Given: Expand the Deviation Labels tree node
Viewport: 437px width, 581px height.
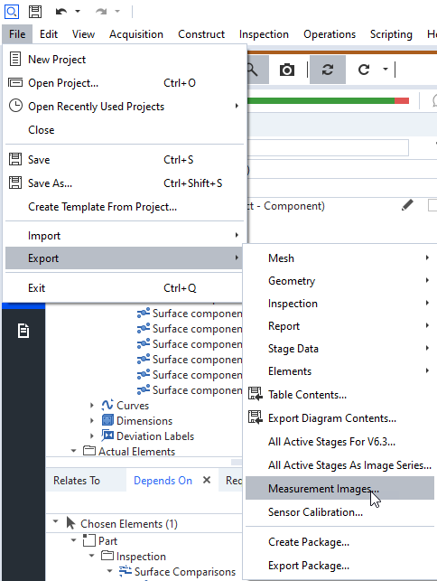Looking at the screenshot, I should click(x=92, y=436).
